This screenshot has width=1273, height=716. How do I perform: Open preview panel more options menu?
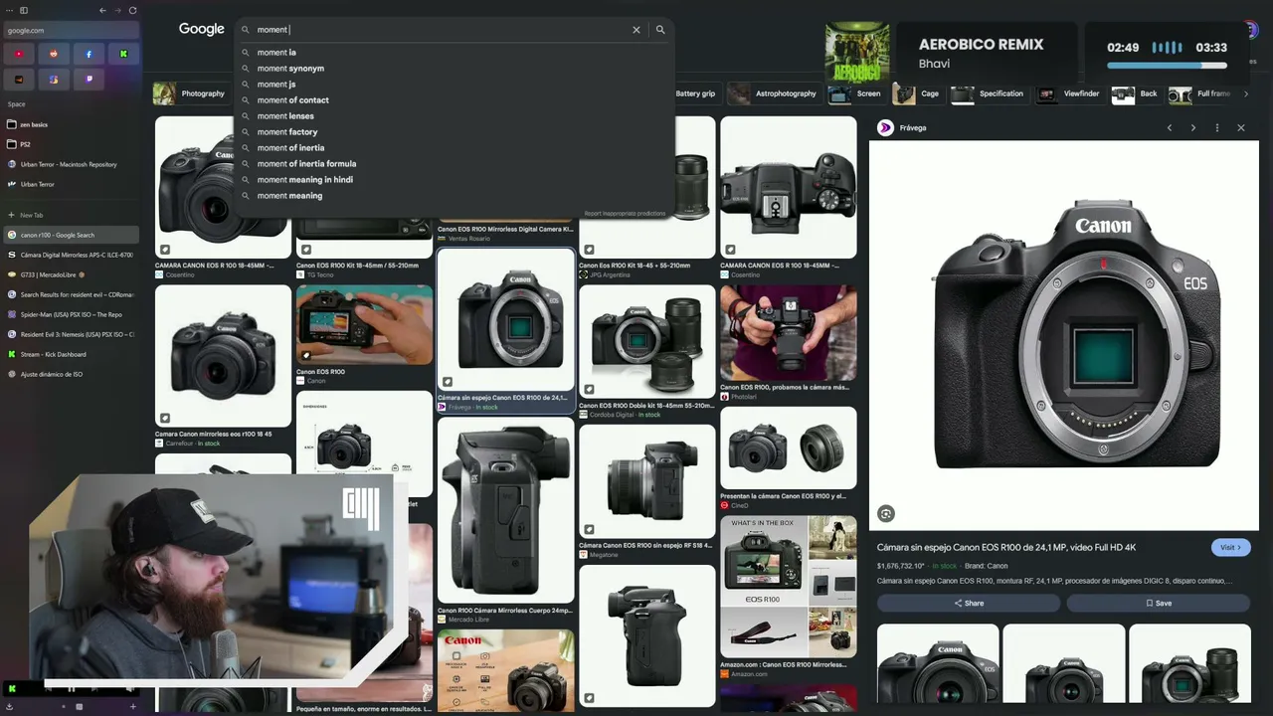(1217, 128)
